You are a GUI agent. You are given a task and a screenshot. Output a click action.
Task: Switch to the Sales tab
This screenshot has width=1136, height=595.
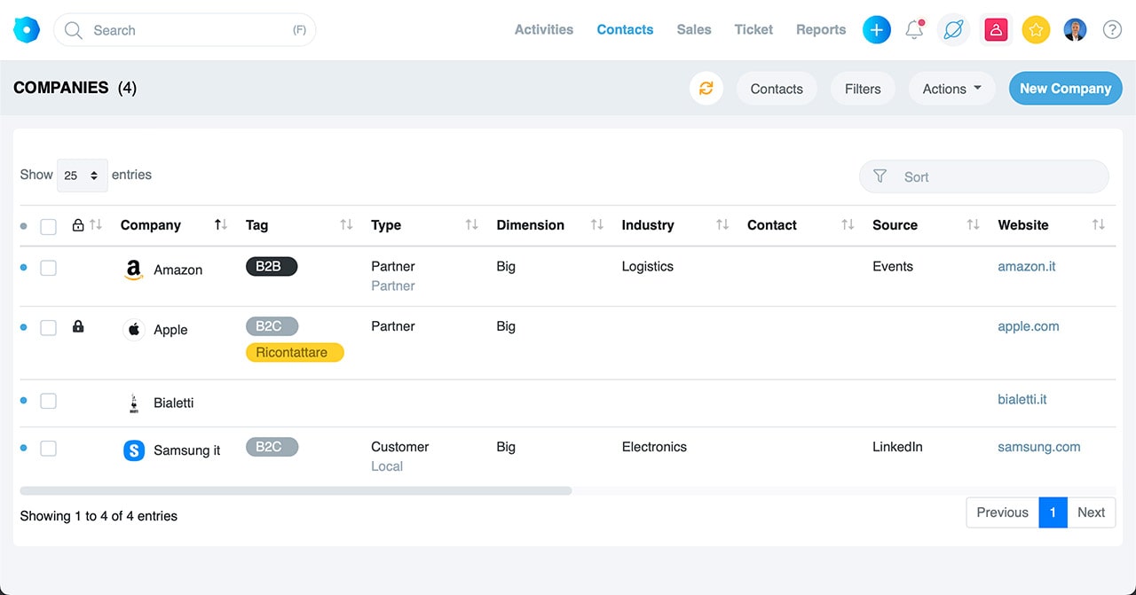[x=693, y=29]
